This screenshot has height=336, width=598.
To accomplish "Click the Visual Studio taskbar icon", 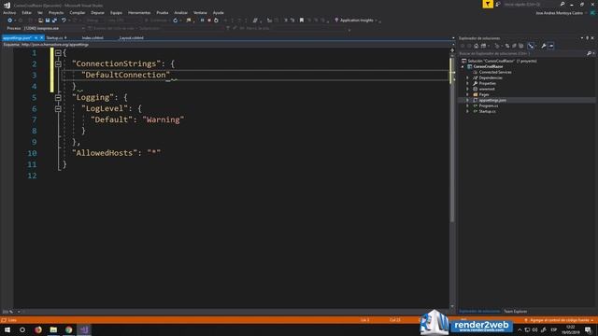I will pyautogui.click(x=84, y=329).
